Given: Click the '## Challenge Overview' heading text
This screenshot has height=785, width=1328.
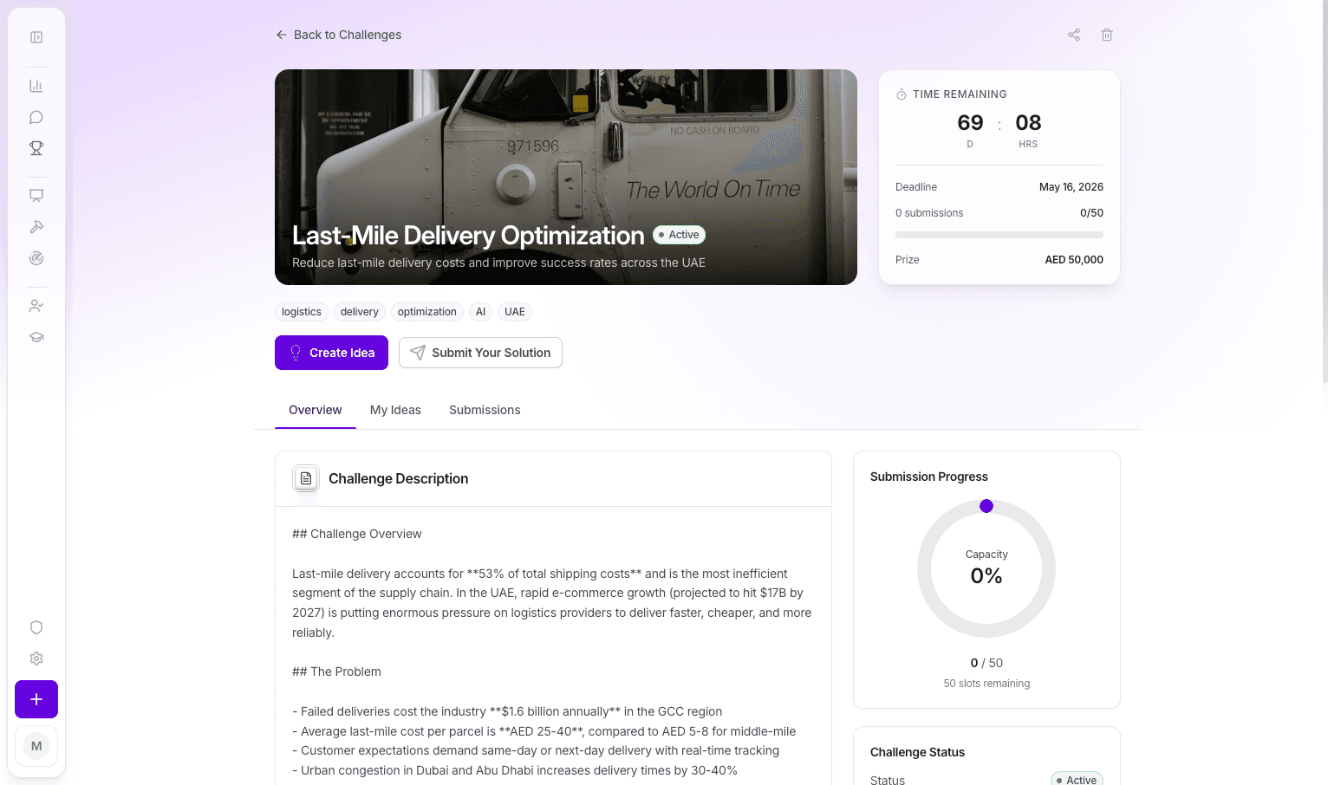Looking at the screenshot, I should tap(357, 534).
